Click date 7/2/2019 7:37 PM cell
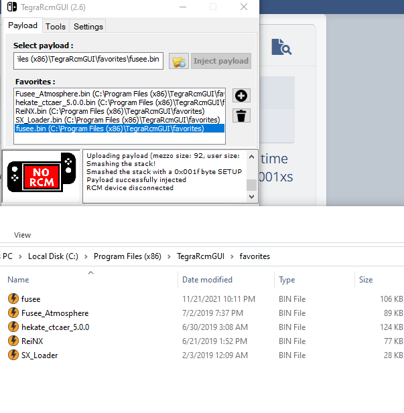The height and width of the screenshot is (413, 404). (212, 313)
